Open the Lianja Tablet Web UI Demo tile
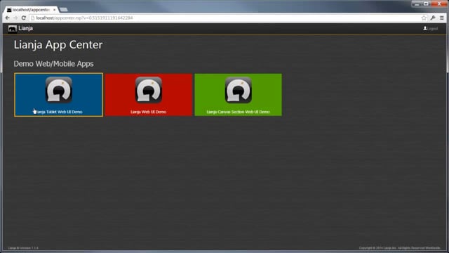The width and height of the screenshot is (449, 253). 58,95
